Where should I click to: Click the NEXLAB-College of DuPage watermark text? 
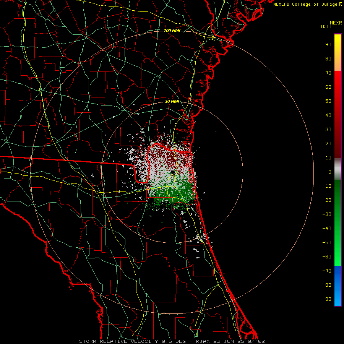(x=308, y=4)
